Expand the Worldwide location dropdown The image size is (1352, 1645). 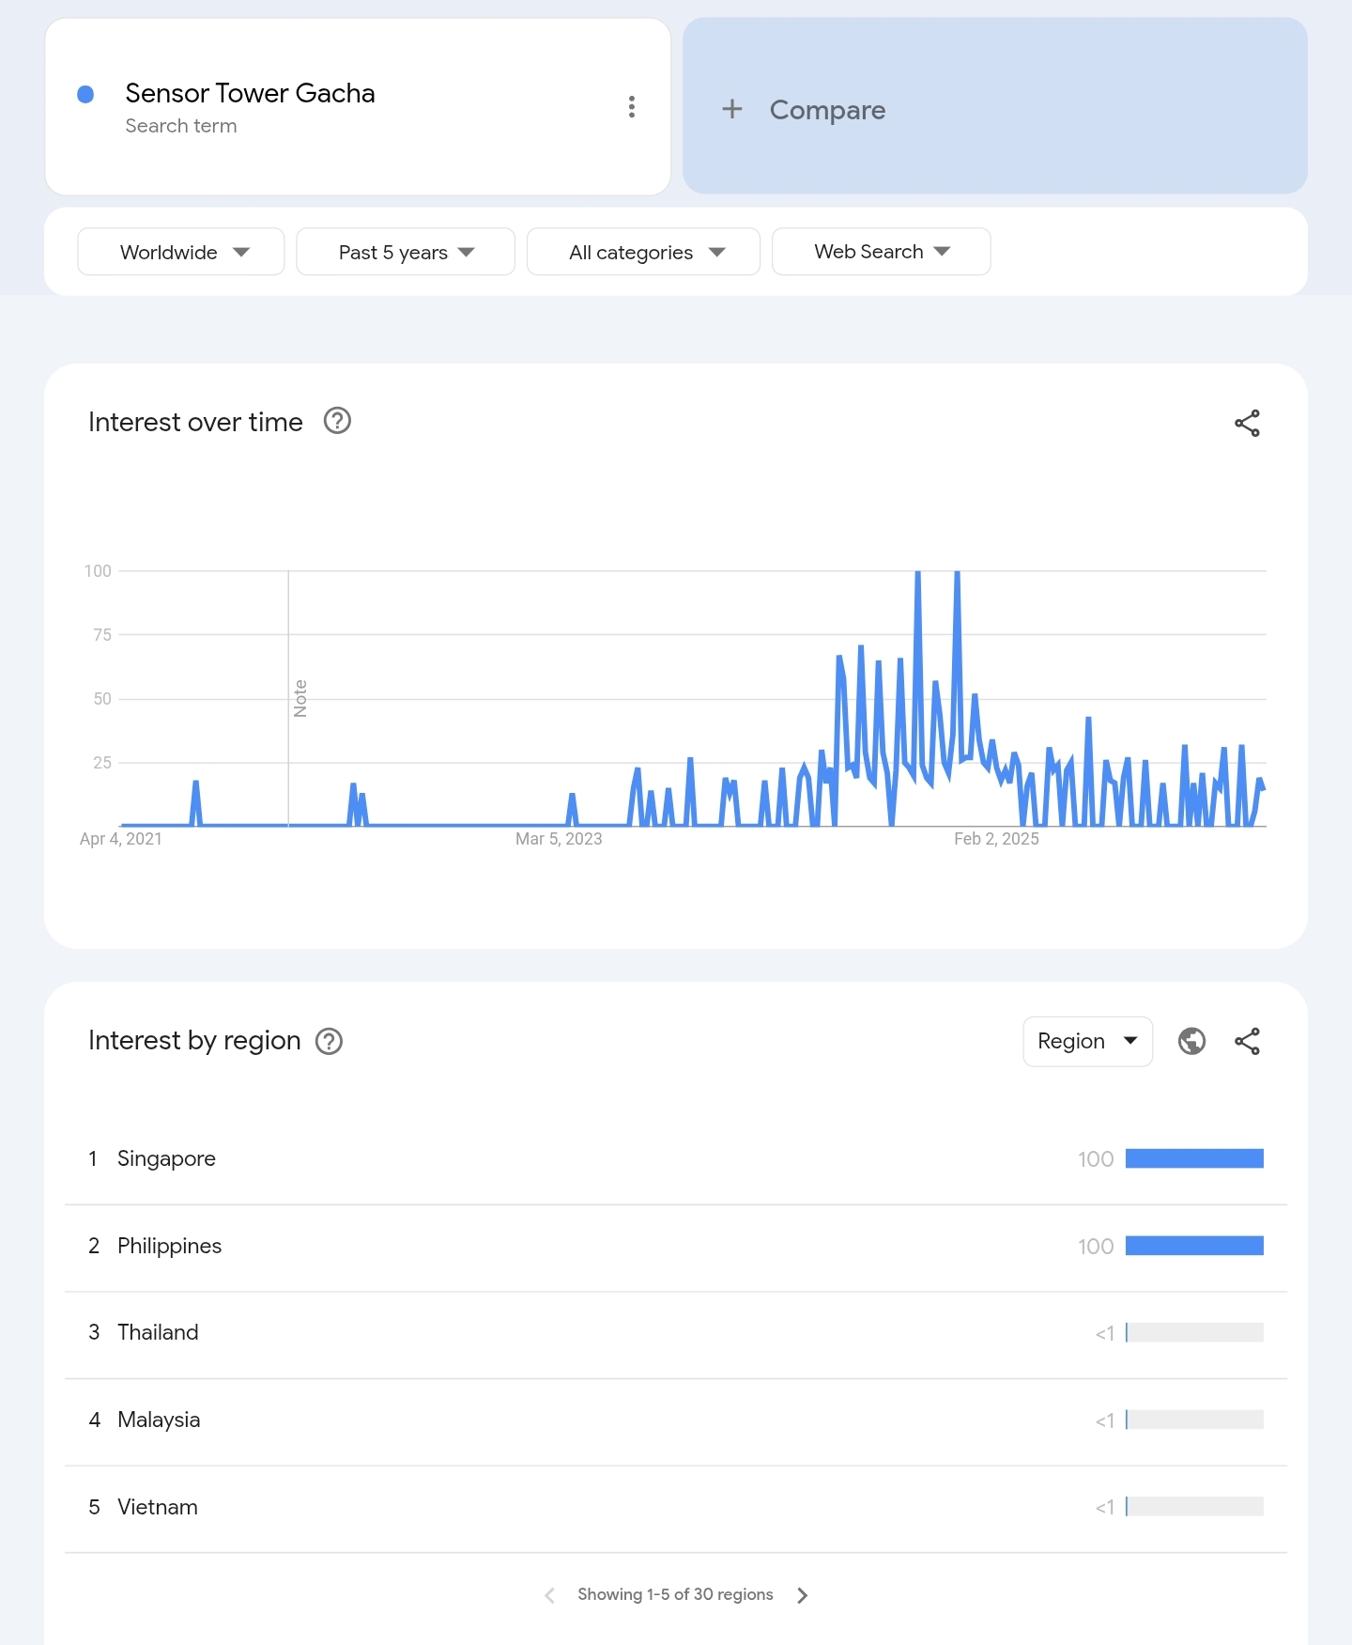pyautogui.click(x=181, y=252)
